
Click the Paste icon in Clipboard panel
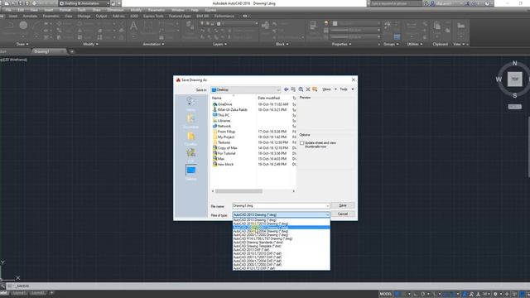click(x=436, y=26)
